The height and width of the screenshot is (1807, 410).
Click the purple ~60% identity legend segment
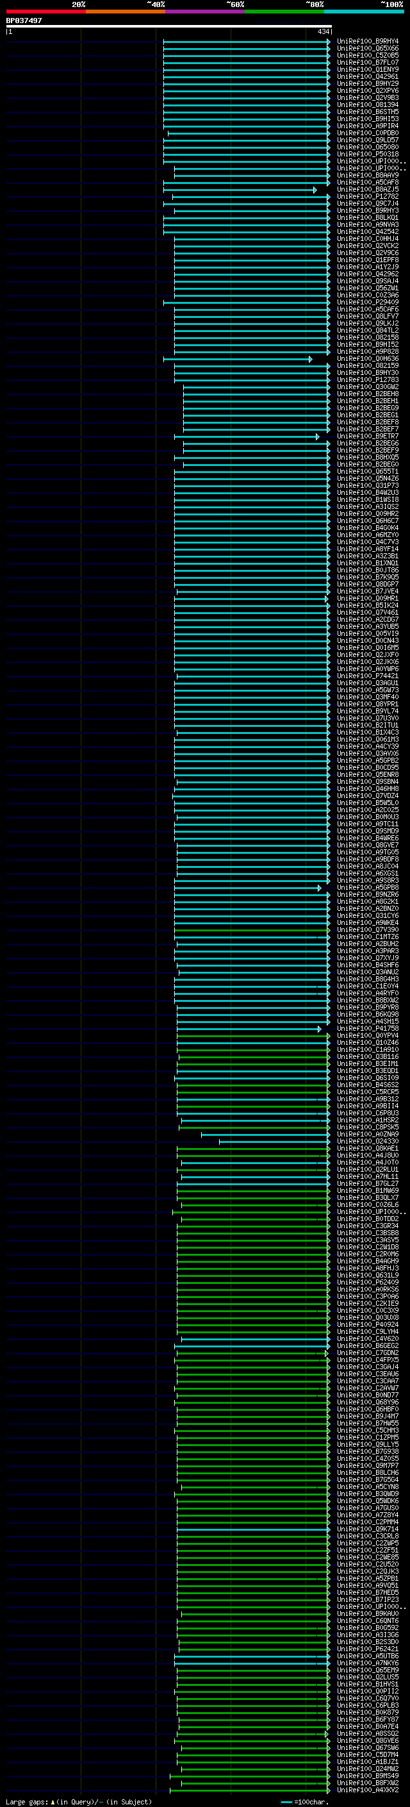(206, 12)
